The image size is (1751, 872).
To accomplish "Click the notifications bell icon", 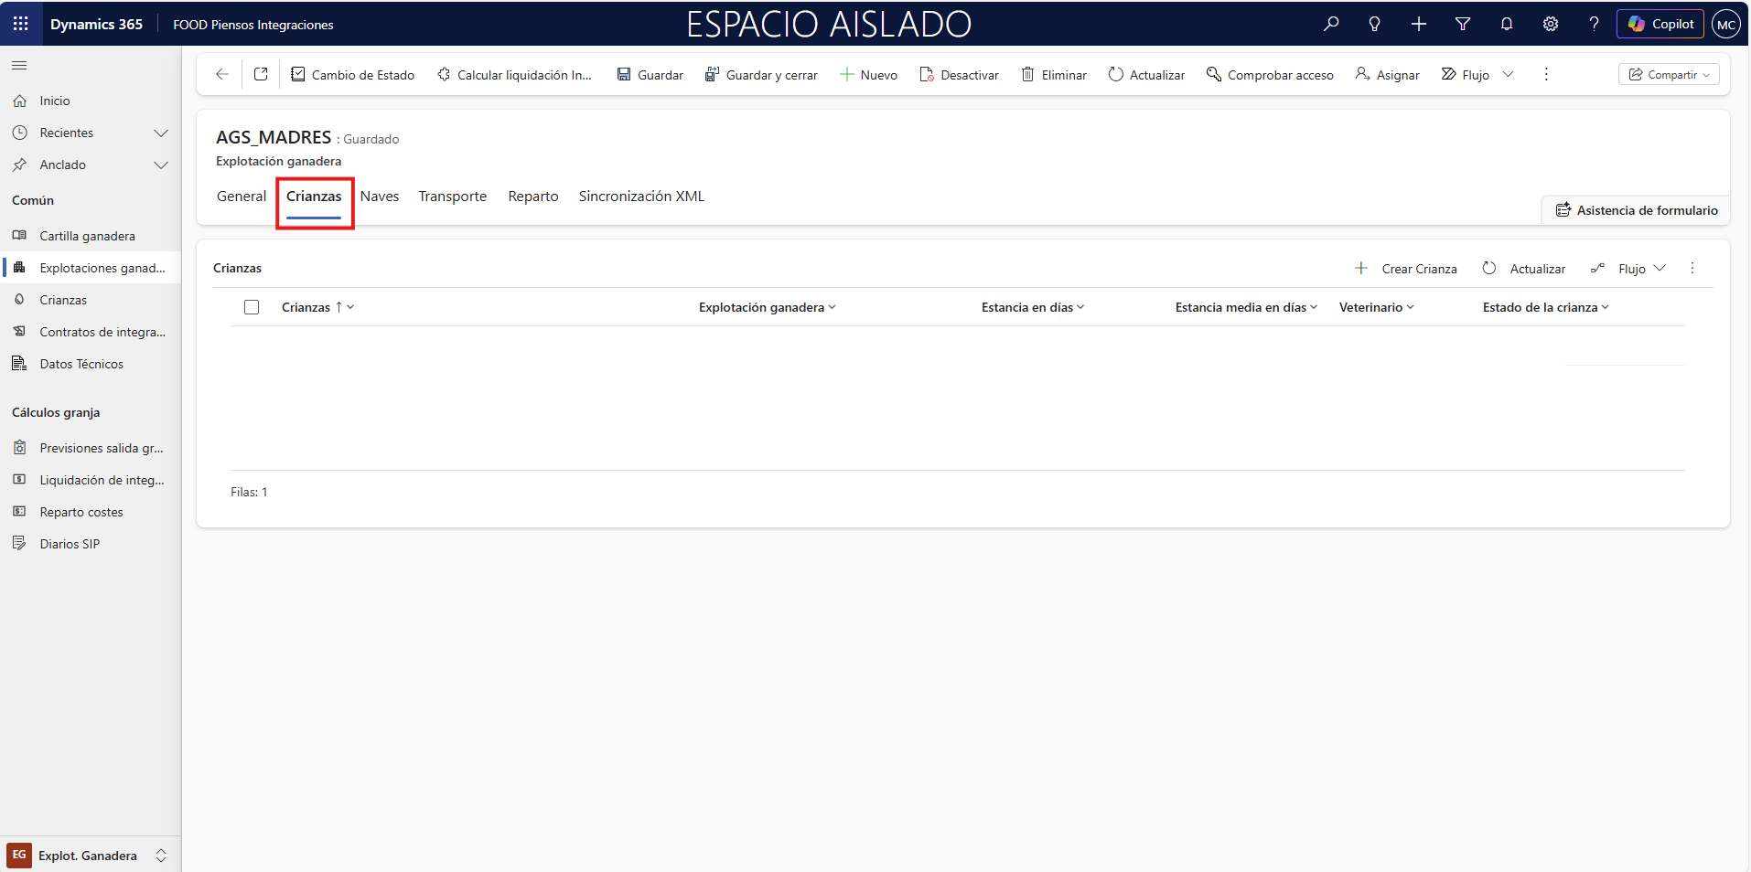I will [x=1507, y=24].
